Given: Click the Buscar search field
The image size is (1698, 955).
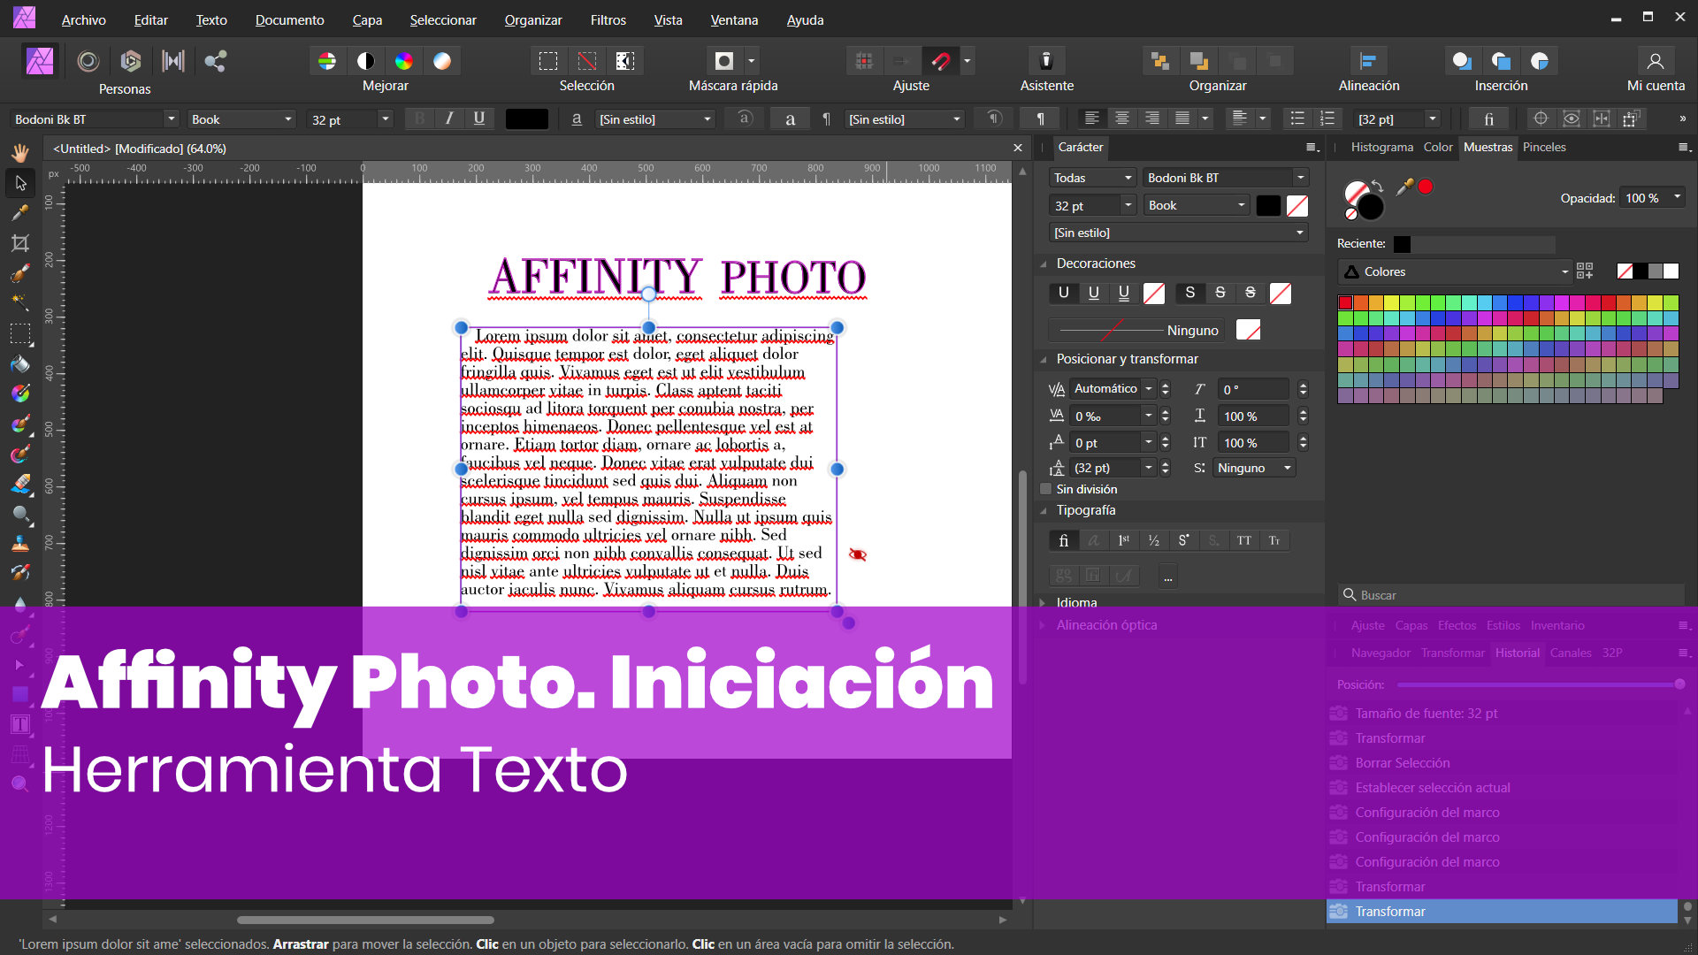Looking at the screenshot, I should [x=1511, y=595].
